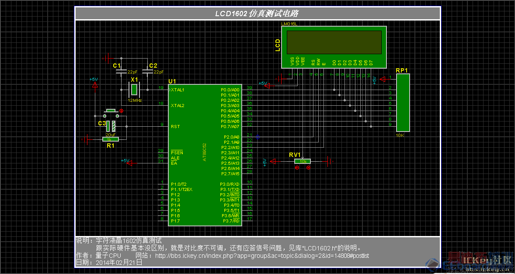Click the RV1 reference label
Image resolution: width=515 pixels, height=274 pixels.
click(295, 155)
